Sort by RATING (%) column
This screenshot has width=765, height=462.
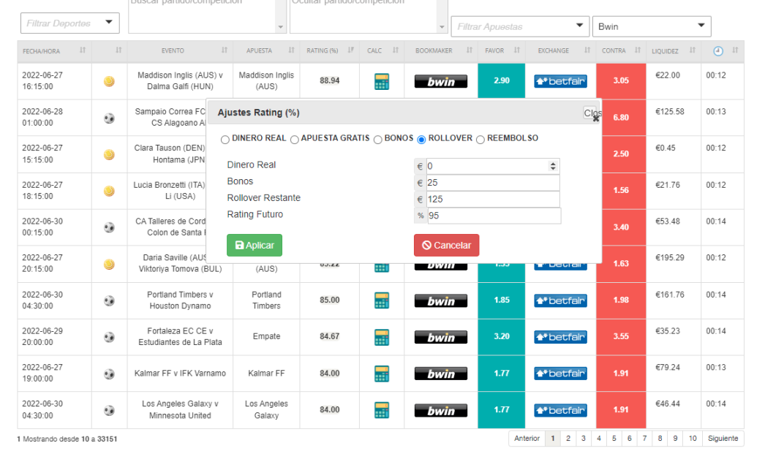351,50
